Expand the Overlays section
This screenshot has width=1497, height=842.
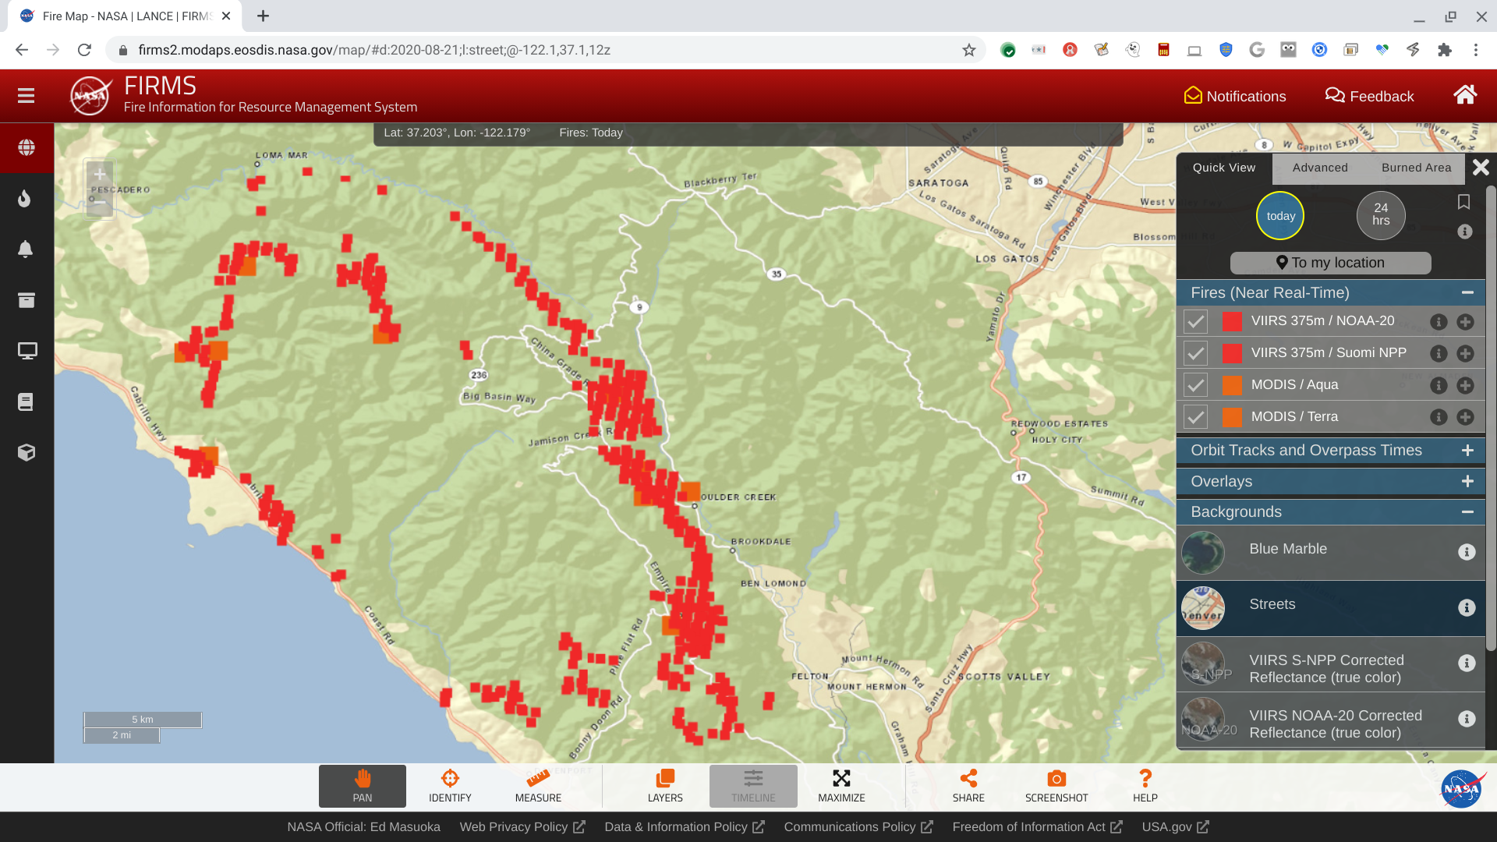coord(1468,482)
